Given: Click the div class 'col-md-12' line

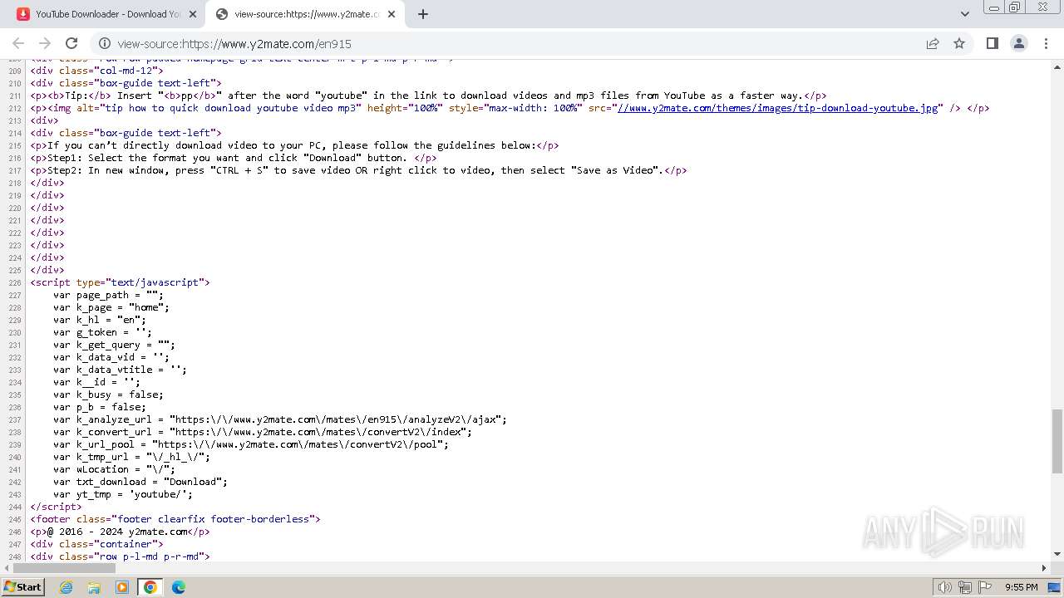Looking at the screenshot, I should pyautogui.click(x=96, y=71).
